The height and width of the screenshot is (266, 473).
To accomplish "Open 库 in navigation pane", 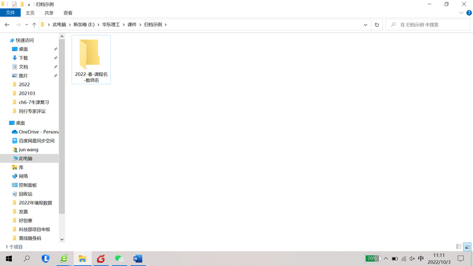I will [21, 168].
